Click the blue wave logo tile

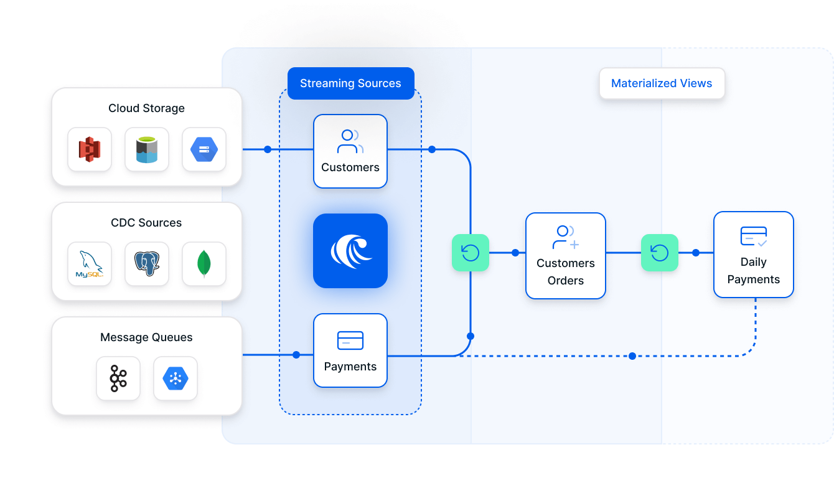(x=350, y=251)
